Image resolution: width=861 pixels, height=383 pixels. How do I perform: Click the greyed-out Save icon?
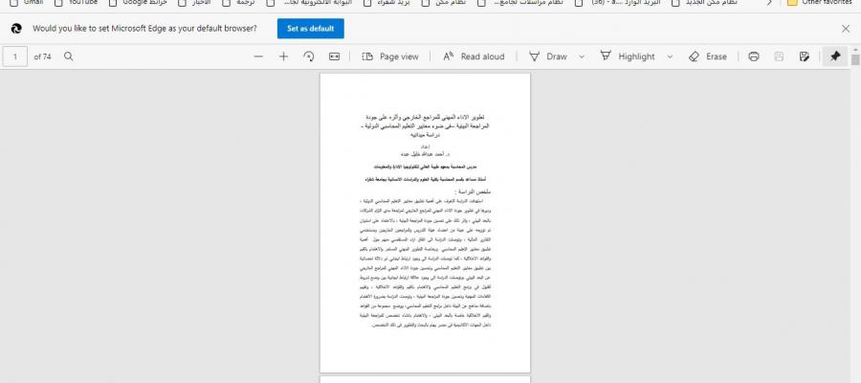pyautogui.click(x=779, y=56)
